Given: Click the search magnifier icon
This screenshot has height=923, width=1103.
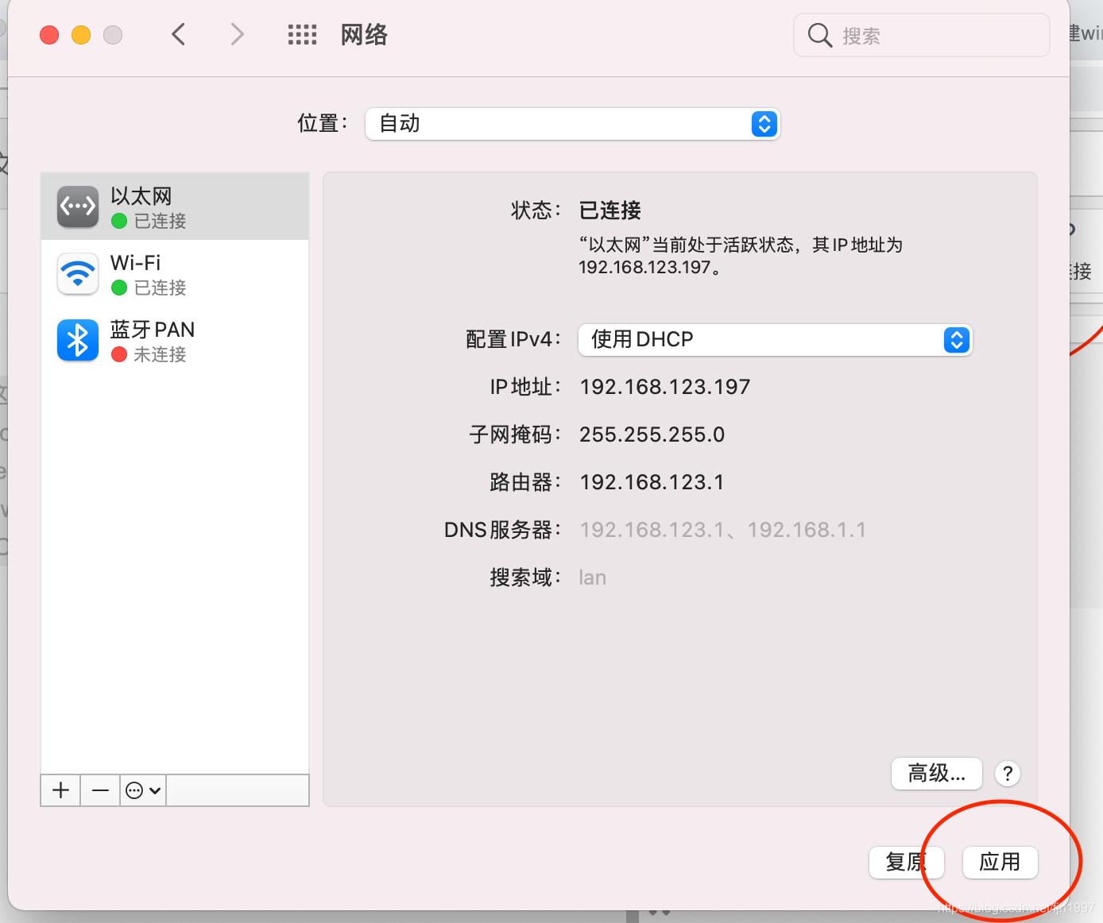Looking at the screenshot, I should tap(820, 35).
